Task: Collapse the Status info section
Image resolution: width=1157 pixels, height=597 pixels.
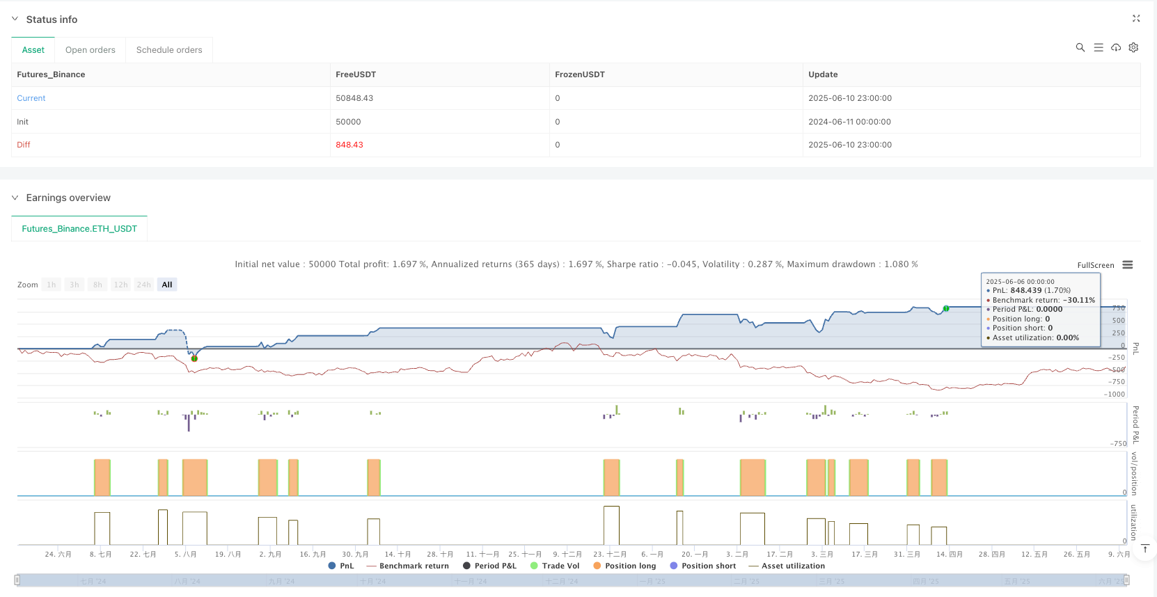Action: click(x=15, y=19)
